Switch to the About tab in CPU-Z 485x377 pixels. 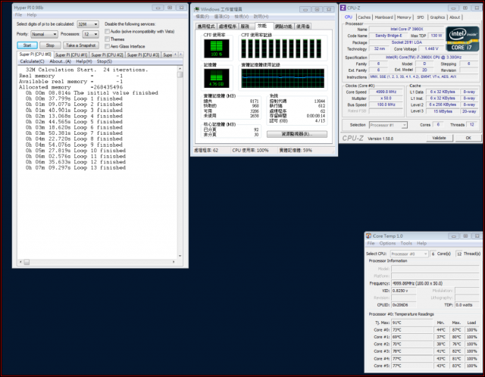tap(455, 17)
